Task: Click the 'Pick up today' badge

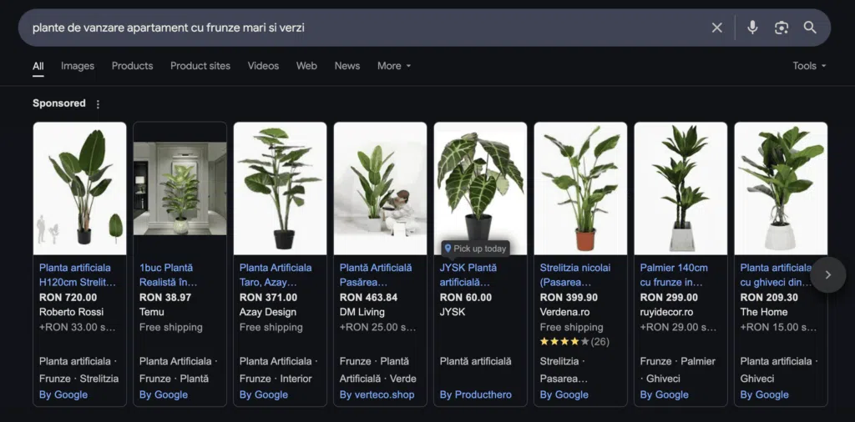Action: tap(475, 249)
